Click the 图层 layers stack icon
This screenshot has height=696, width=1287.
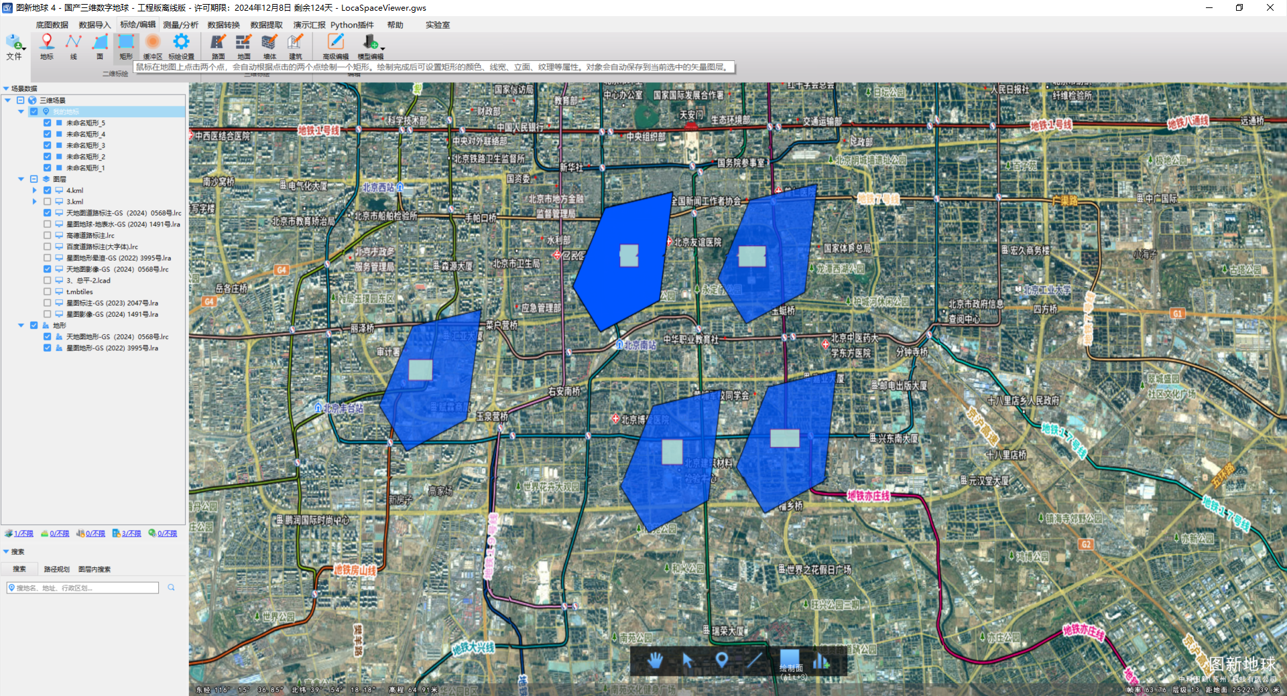46,179
